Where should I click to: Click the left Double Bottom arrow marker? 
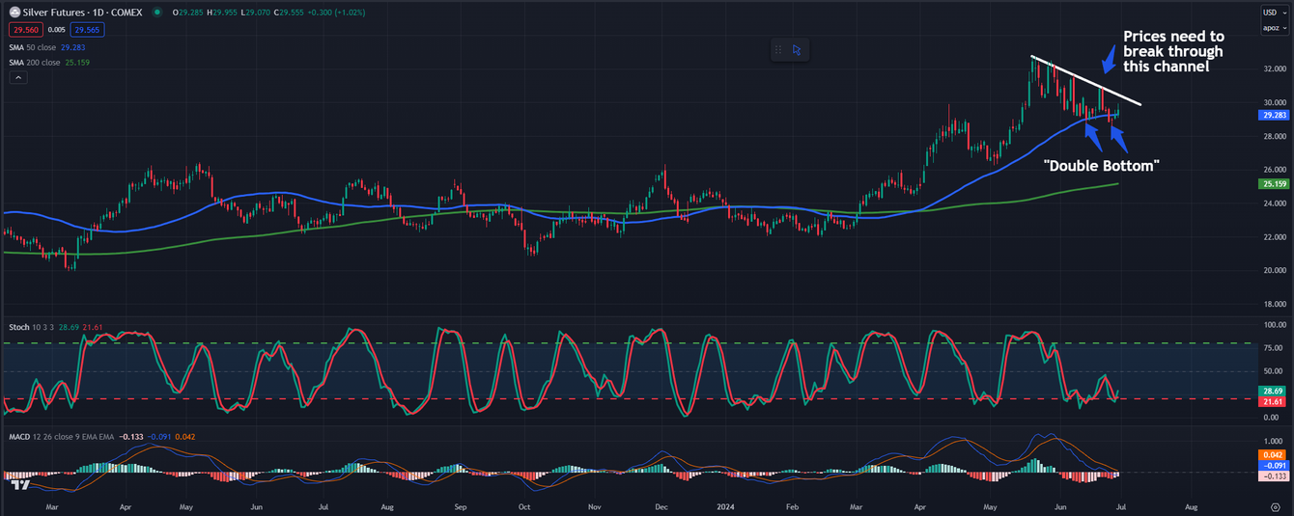tap(1093, 130)
